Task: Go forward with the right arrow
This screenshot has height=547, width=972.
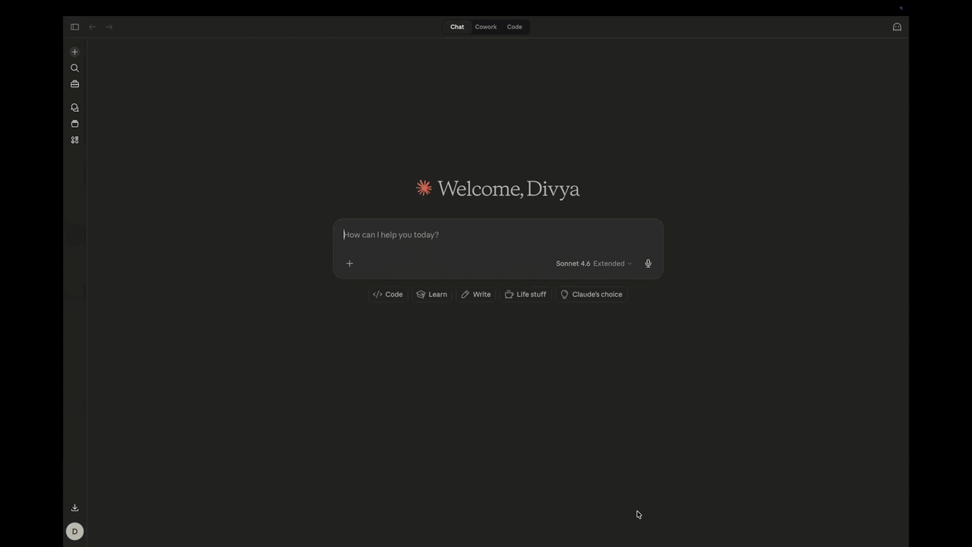Action: pyautogui.click(x=109, y=27)
